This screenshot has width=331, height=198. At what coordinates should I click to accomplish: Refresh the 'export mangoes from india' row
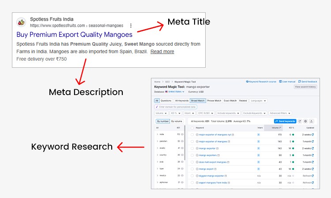click(x=312, y=183)
